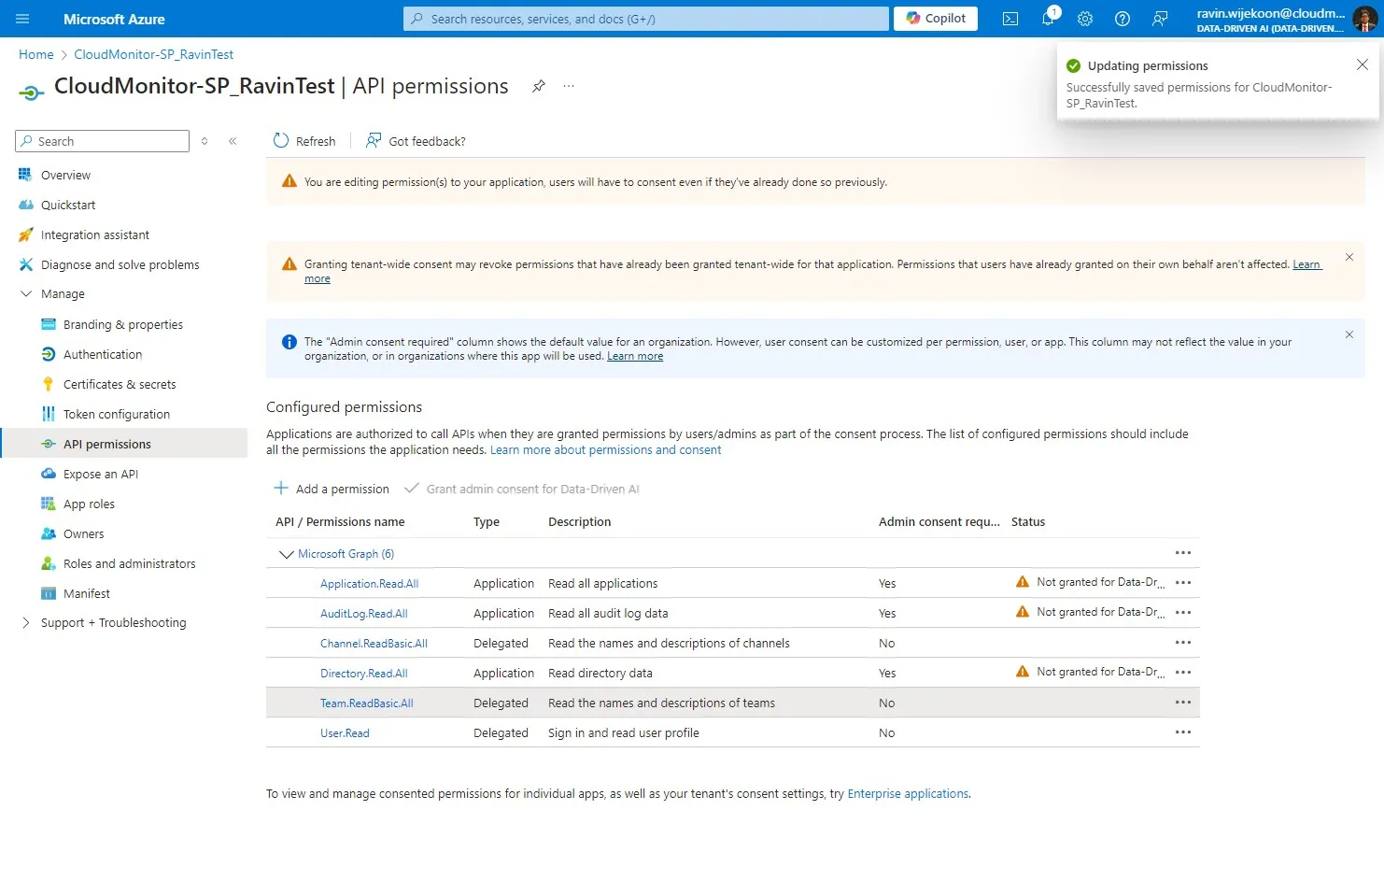Open AuditLog.Read.All permission
The image size is (1384, 895).
tap(363, 614)
